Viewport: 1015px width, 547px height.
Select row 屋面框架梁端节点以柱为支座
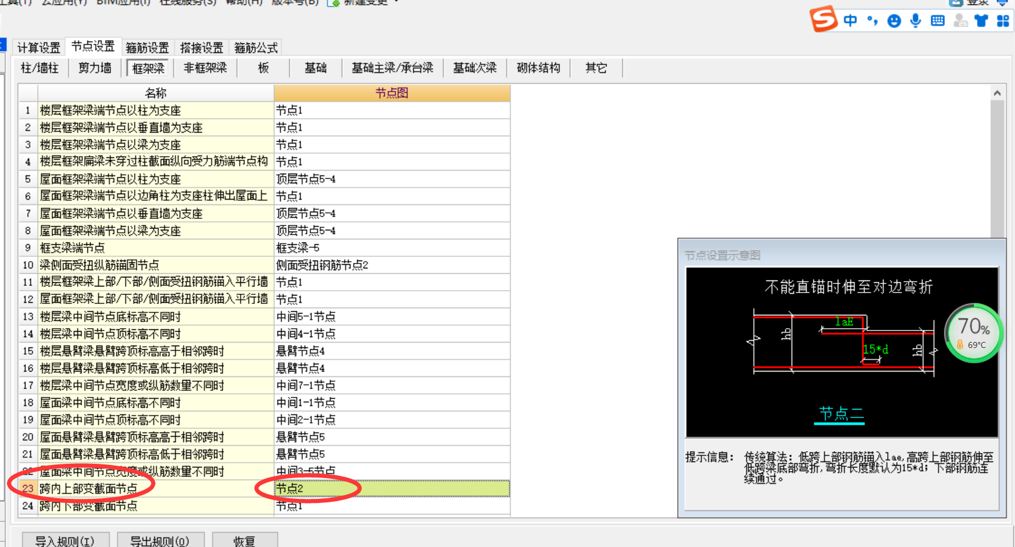click(156, 179)
